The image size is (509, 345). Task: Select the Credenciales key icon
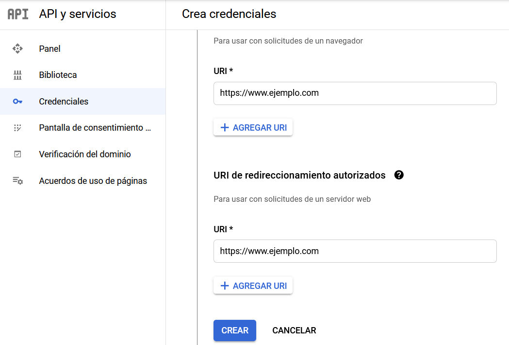18,101
